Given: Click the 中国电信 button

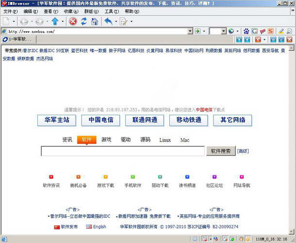Looking at the screenshot, I should point(101,120).
